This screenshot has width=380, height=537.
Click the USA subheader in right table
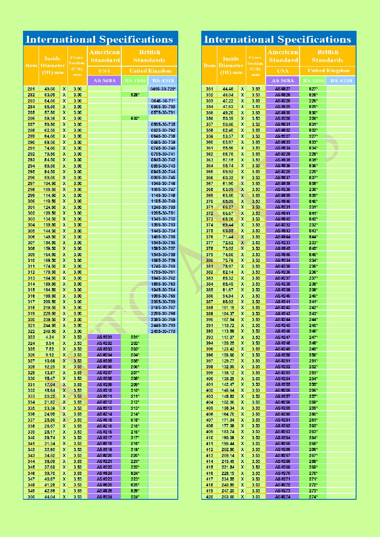283,71
